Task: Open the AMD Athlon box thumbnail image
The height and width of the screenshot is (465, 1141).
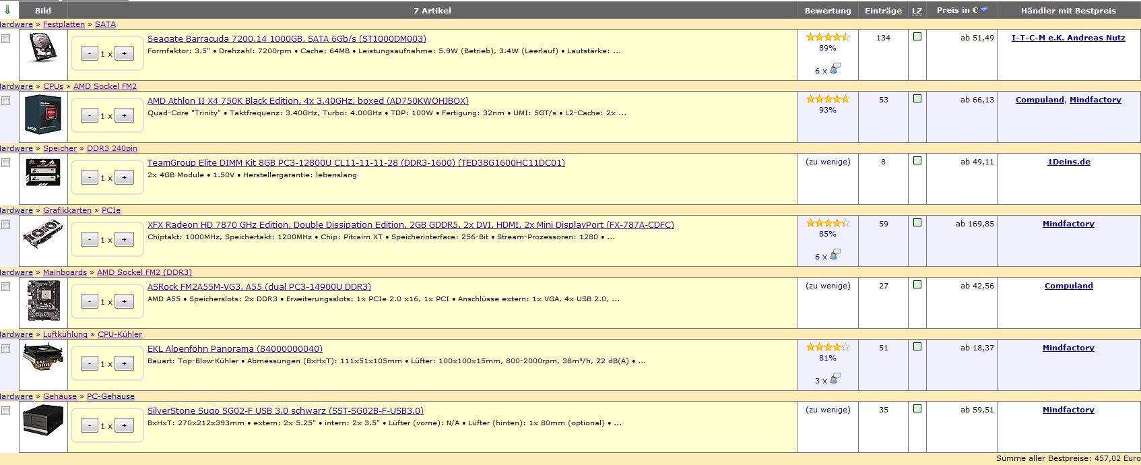Action: tap(43, 113)
